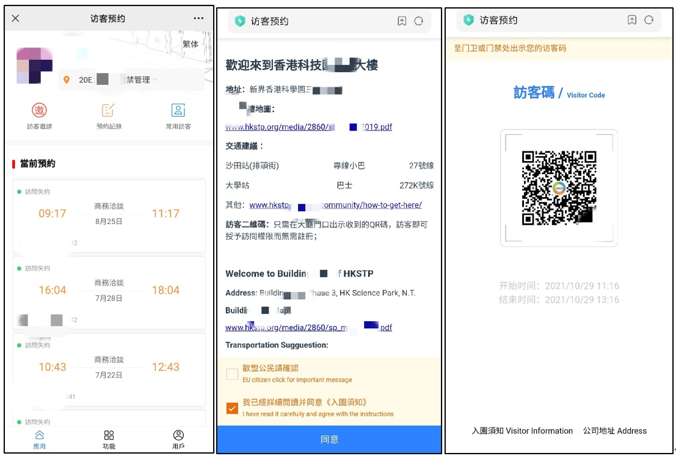
Task: Check the 歐盟公民請確認 EU citizen checkbox
Action: [232, 374]
